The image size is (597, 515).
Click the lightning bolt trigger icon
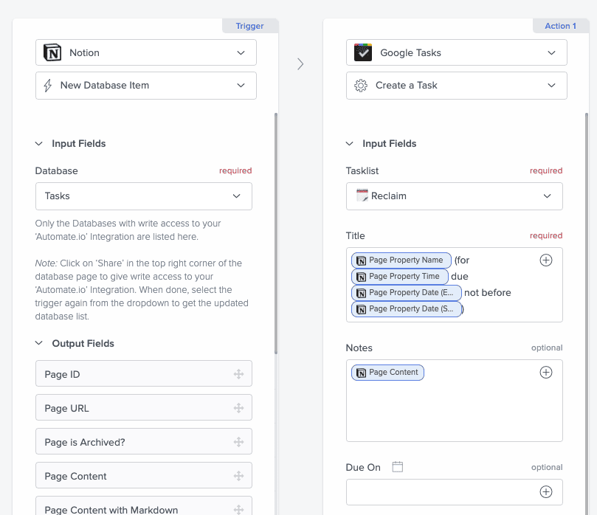[x=47, y=86]
